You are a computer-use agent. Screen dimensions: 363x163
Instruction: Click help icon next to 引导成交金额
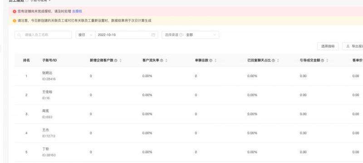[x=323, y=61]
